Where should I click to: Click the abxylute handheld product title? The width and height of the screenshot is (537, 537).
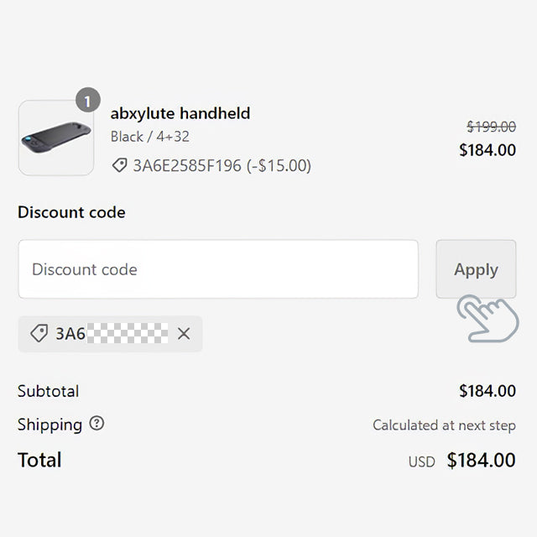[x=180, y=113]
